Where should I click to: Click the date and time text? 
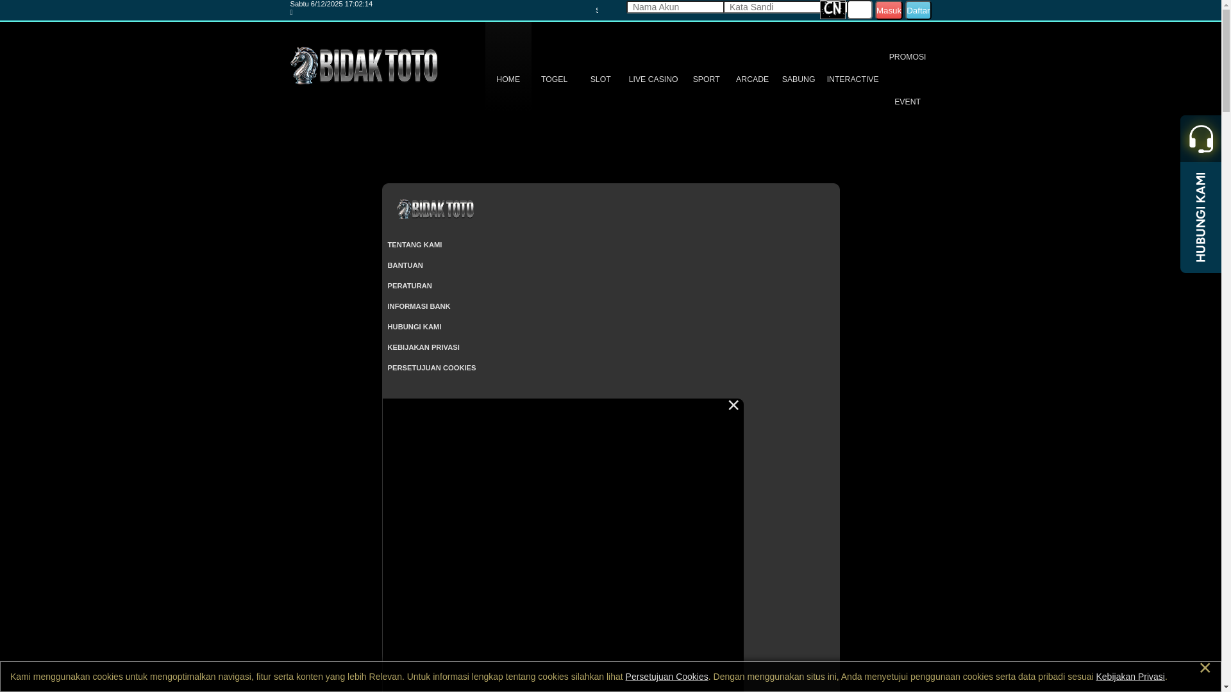[331, 4]
